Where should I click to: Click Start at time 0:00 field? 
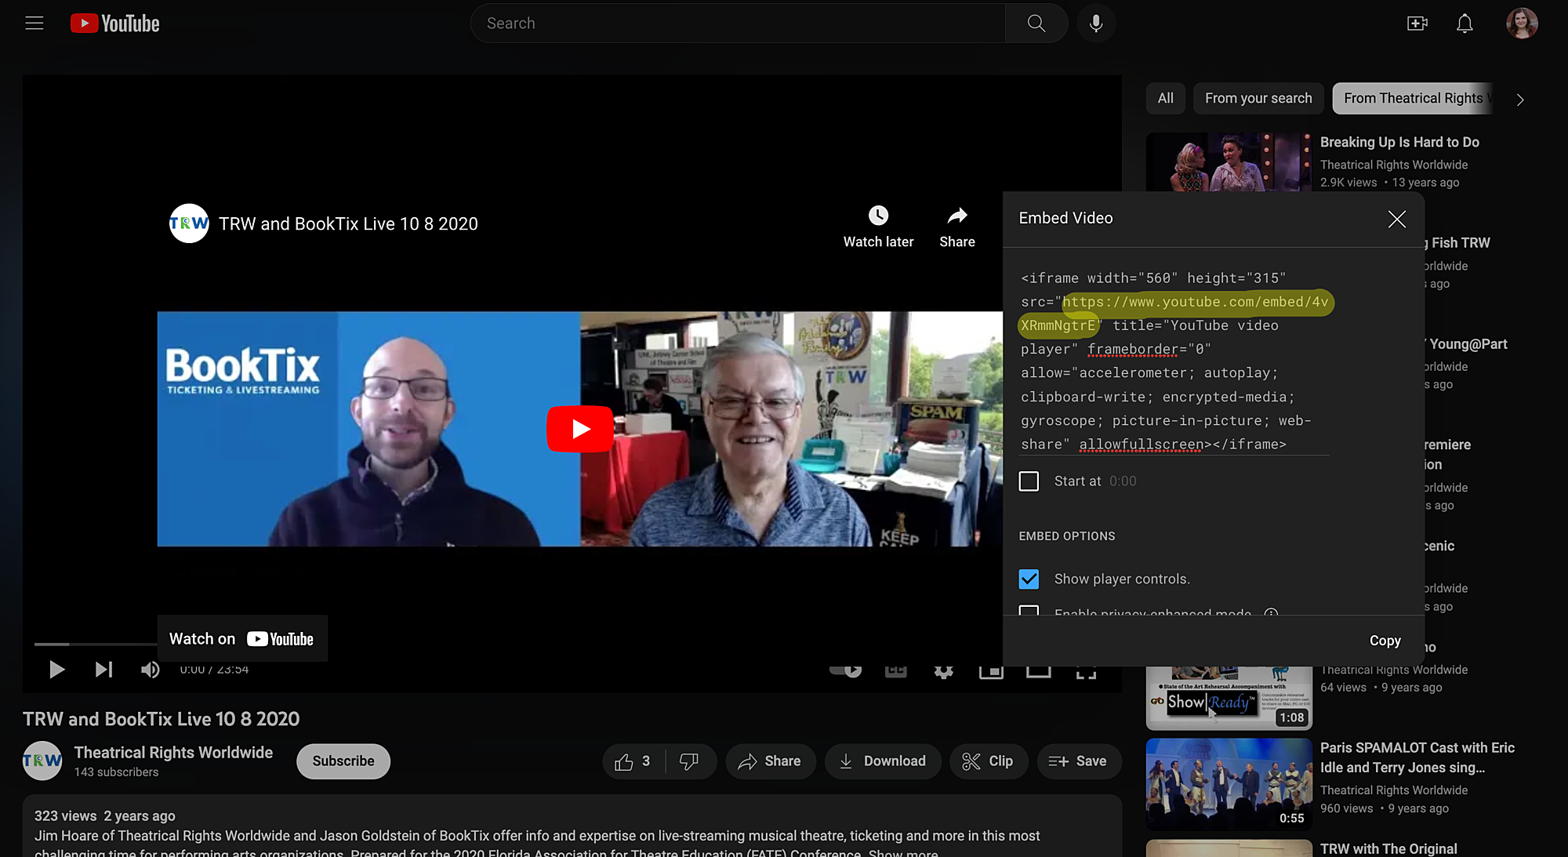(1122, 481)
